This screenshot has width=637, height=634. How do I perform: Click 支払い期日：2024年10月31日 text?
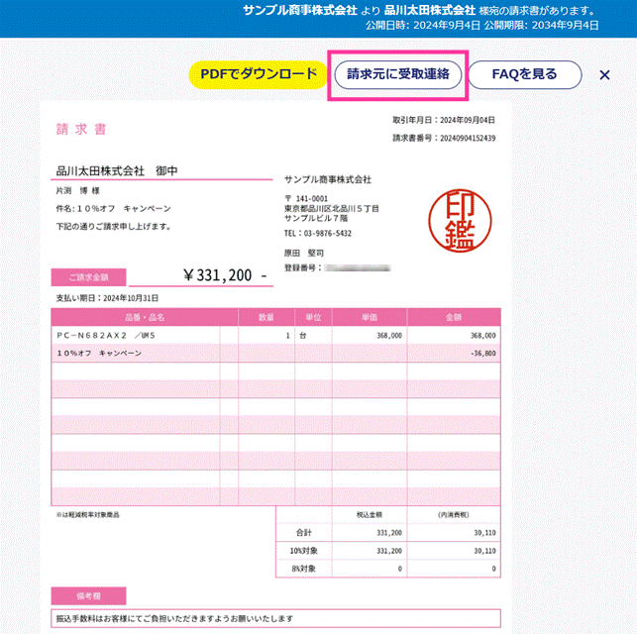[107, 298]
